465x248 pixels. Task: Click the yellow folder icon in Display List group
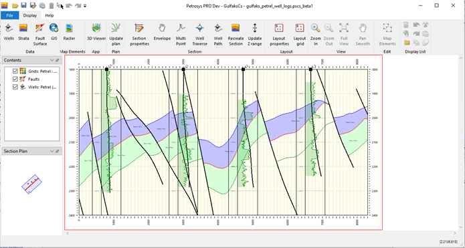(407, 43)
